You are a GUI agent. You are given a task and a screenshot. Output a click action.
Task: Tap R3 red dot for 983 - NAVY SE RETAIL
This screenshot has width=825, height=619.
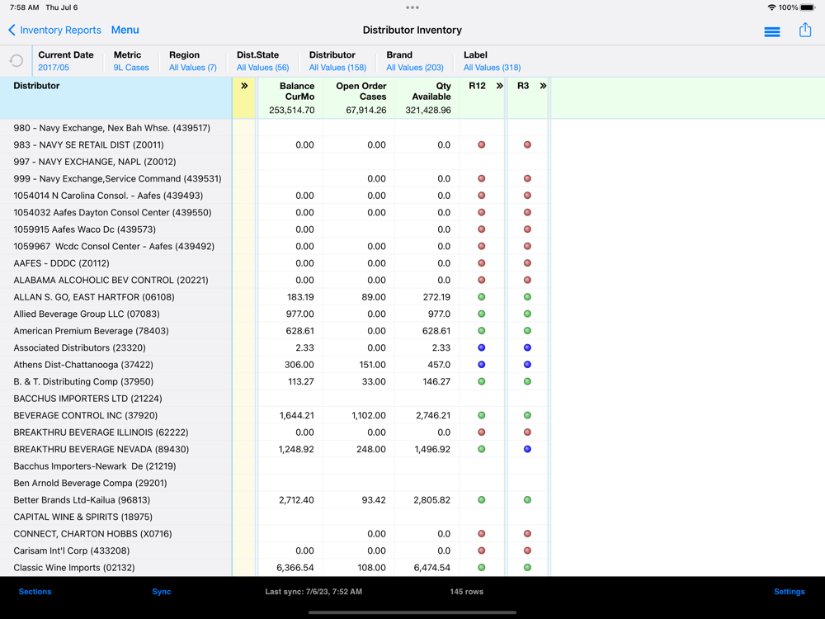[x=527, y=144]
